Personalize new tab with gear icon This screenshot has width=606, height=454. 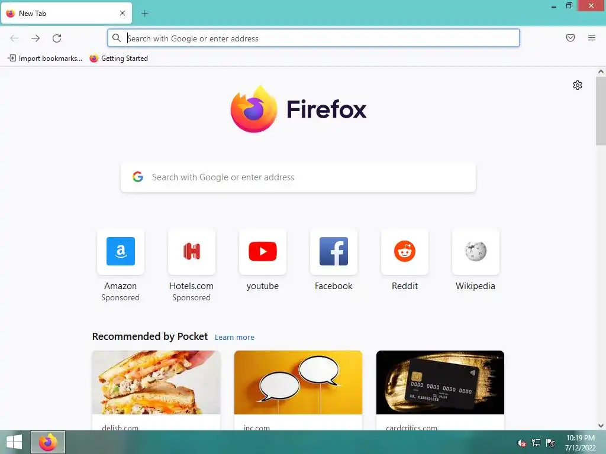[x=578, y=85]
